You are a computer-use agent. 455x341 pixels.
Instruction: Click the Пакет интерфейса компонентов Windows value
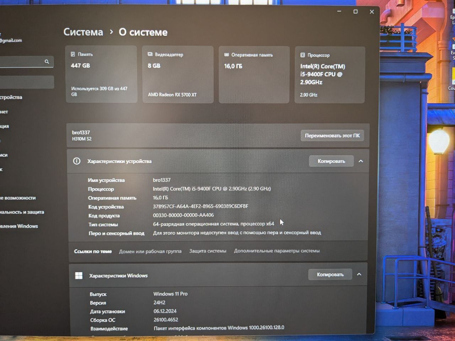(219, 328)
